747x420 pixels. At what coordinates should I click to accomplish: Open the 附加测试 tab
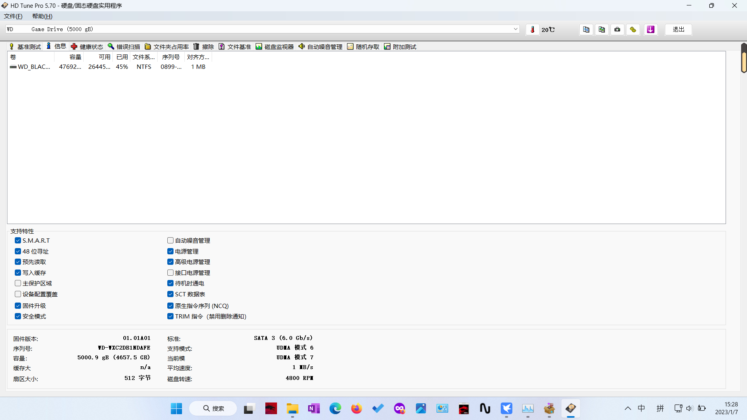(400, 47)
